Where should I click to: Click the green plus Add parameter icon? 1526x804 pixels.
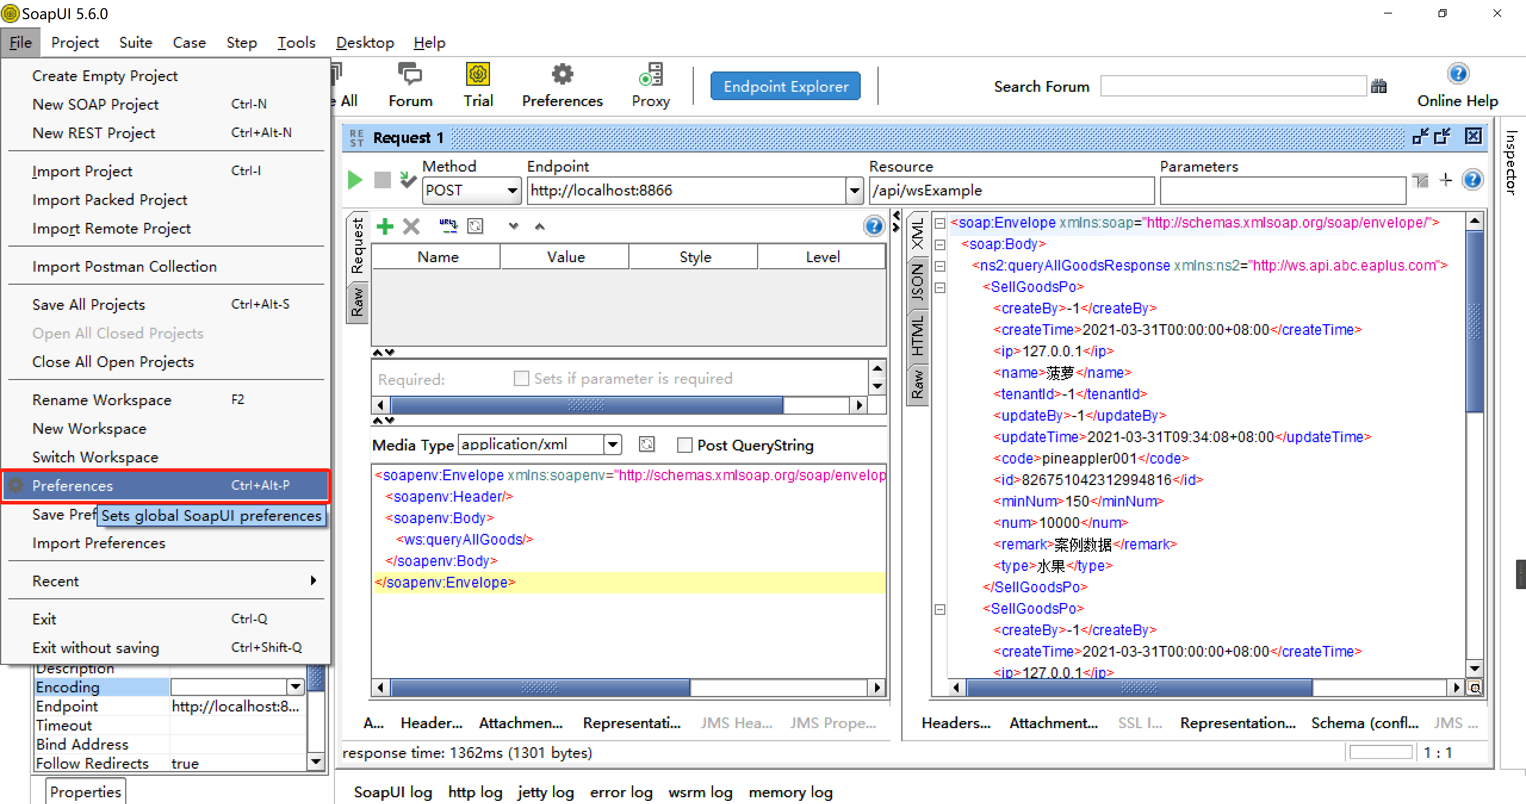(x=385, y=226)
